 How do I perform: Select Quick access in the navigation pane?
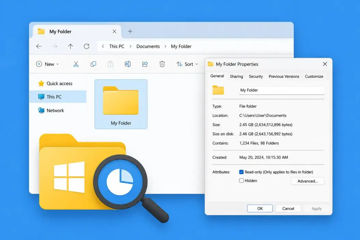58,83
